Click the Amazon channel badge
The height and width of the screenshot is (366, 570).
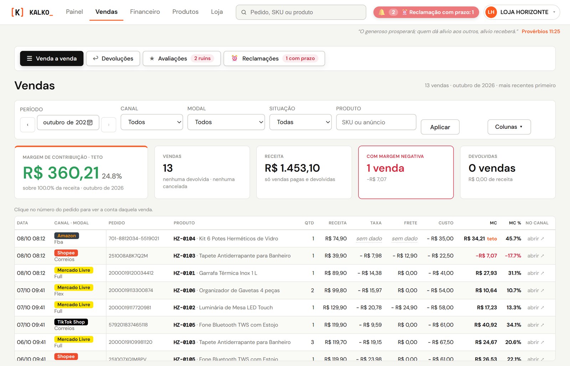pyautogui.click(x=67, y=235)
